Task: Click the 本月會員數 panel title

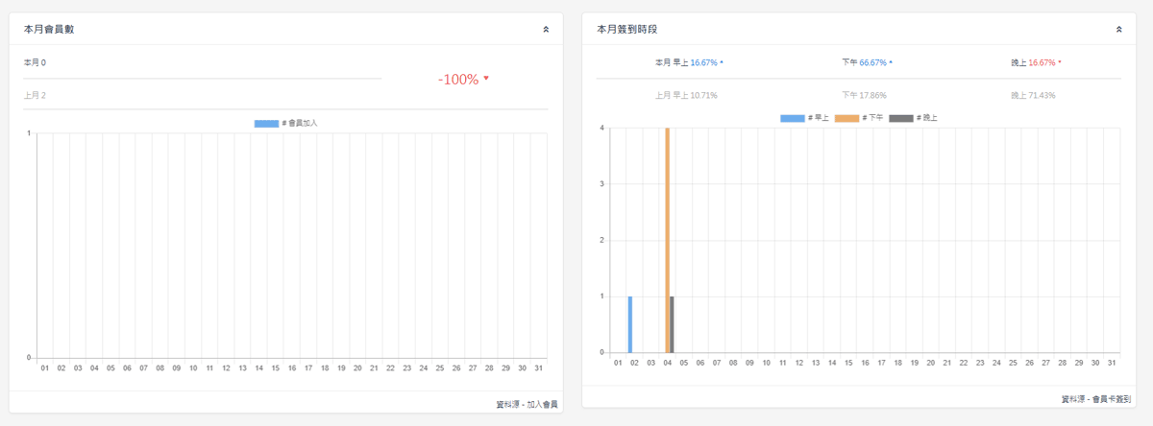Action: pyautogui.click(x=49, y=30)
